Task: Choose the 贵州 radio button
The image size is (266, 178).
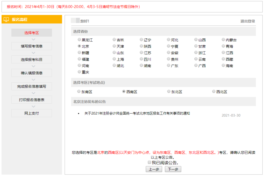Action: (x=168, y=59)
